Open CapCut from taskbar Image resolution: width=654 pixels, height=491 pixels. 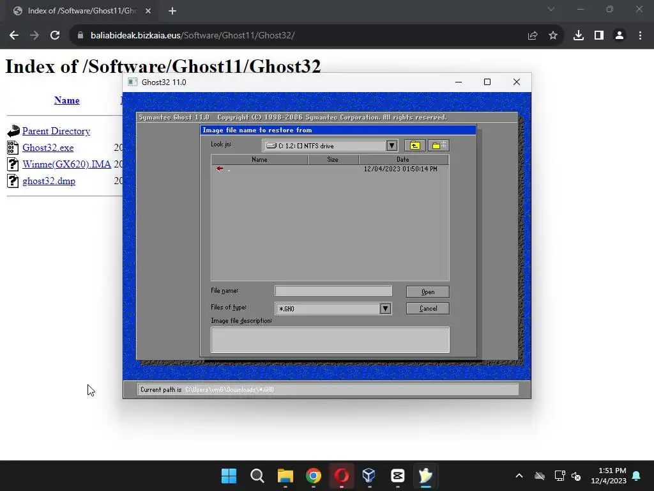(x=397, y=476)
